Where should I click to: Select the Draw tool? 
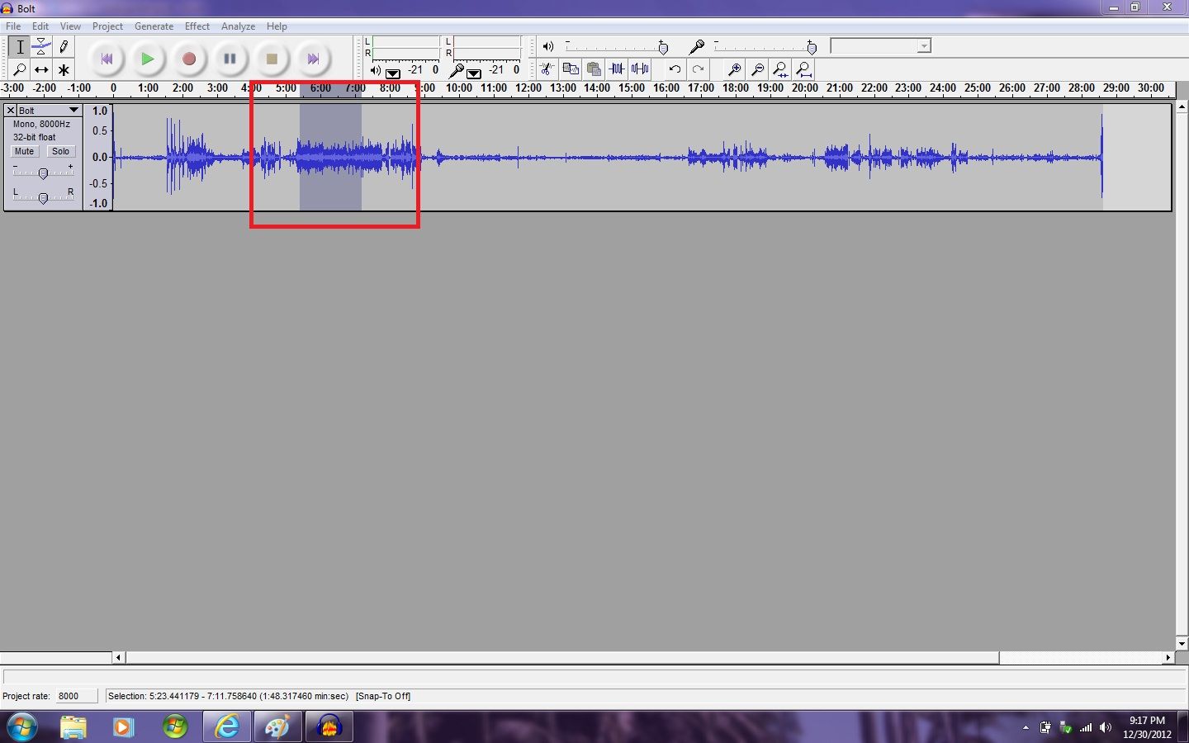pos(64,47)
